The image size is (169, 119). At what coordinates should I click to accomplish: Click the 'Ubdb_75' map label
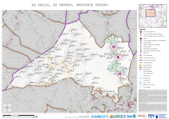coord(18,77)
